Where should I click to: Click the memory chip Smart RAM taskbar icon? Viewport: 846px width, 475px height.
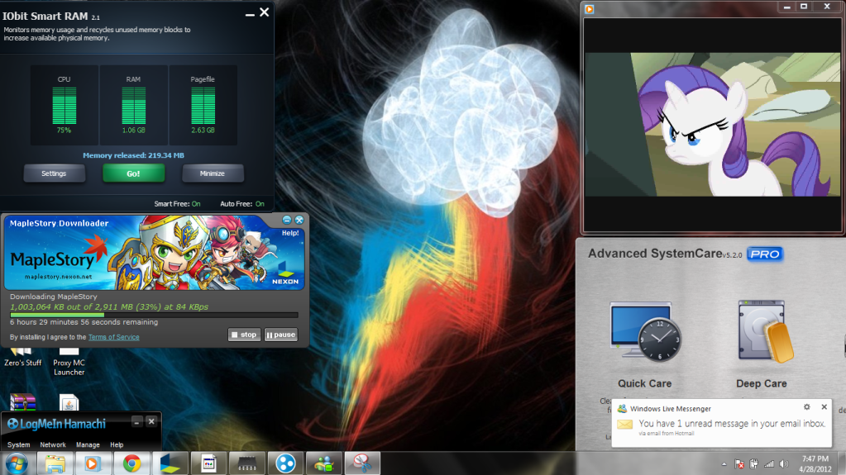247,463
